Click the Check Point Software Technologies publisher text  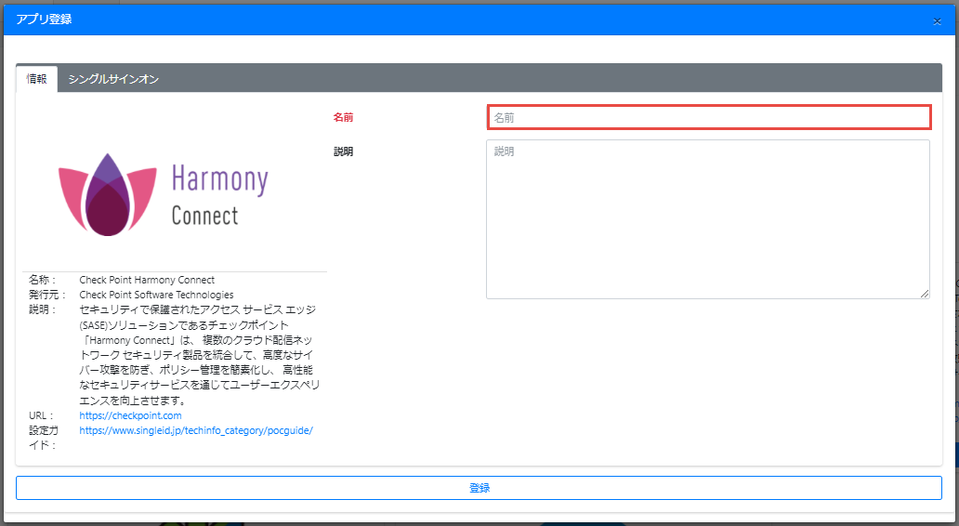click(x=156, y=295)
